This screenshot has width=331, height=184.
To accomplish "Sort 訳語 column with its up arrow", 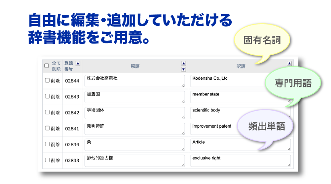I will 289,63.
